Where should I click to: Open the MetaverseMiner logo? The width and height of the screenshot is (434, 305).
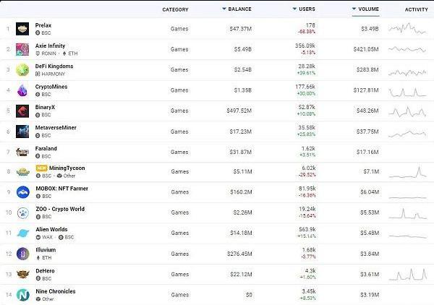point(22,132)
